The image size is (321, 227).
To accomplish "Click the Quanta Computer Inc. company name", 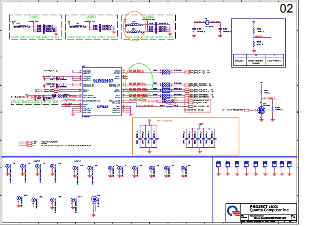I will click(x=270, y=210).
